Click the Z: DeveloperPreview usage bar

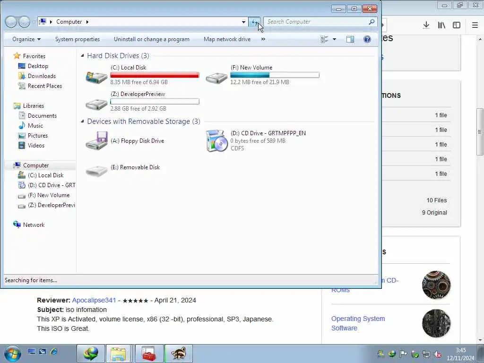[155, 101]
